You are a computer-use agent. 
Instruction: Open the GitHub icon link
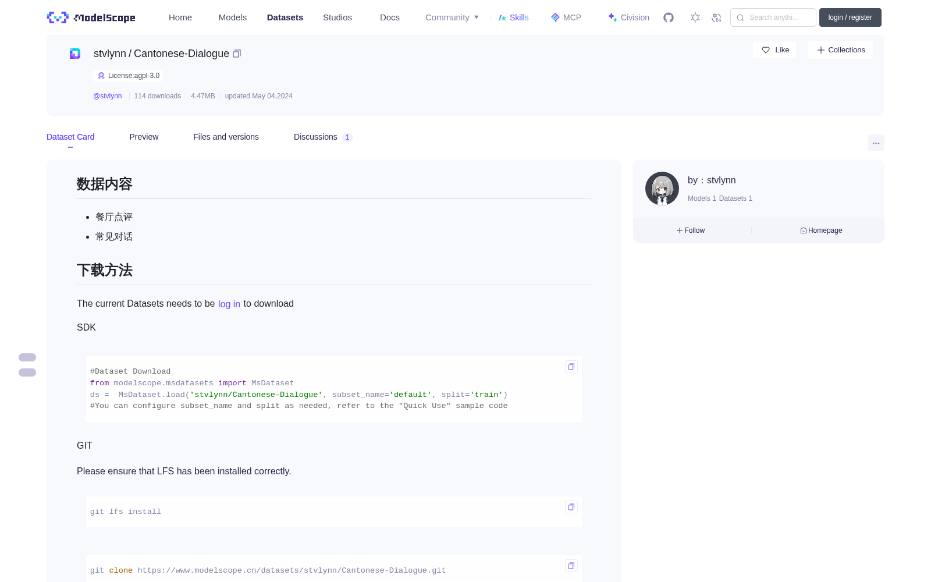[669, 17]
